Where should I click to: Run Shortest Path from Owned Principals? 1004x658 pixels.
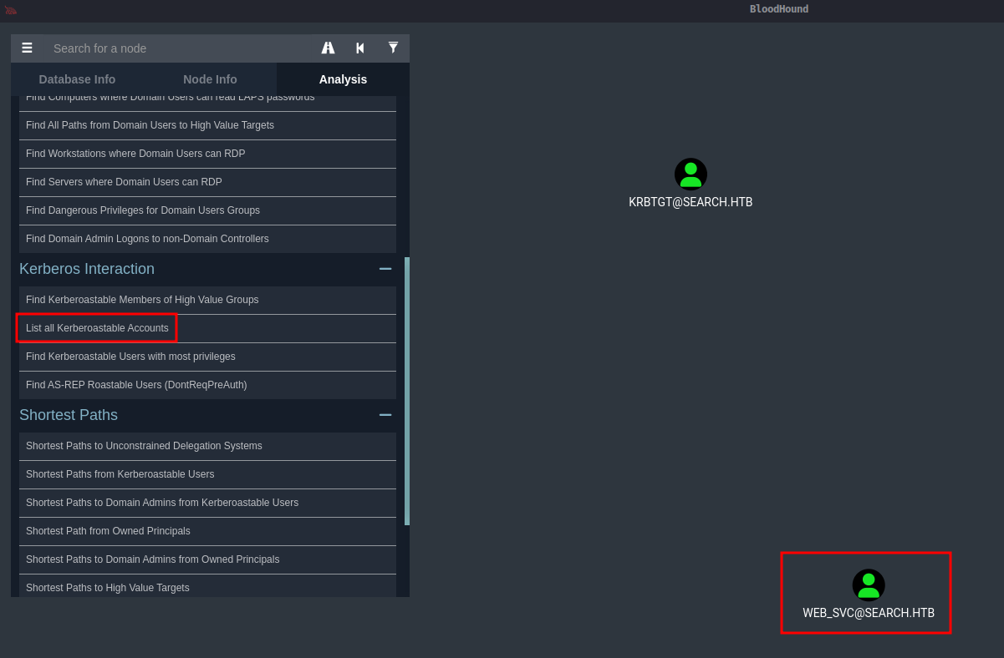(x=207, y=531)
